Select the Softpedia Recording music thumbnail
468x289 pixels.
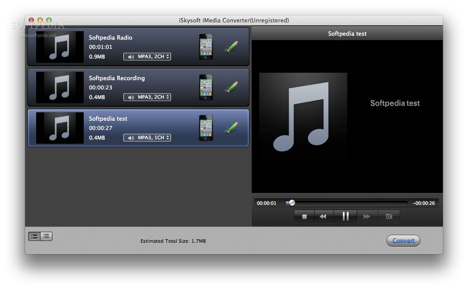pos(59,87)
